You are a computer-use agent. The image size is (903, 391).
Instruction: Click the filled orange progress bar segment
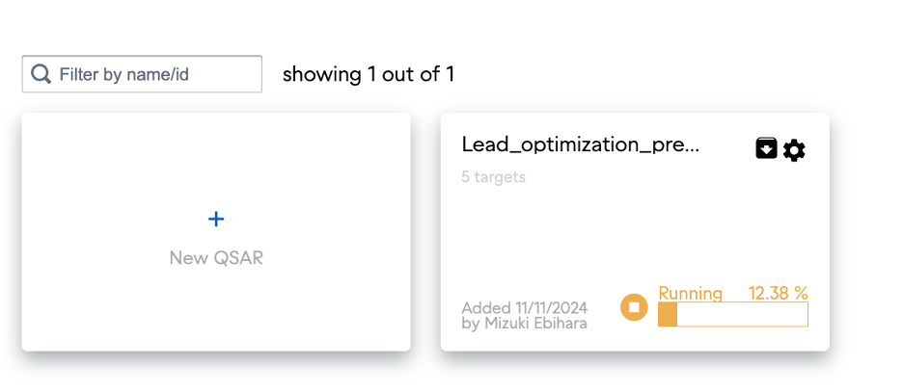(x=668, y=315)
